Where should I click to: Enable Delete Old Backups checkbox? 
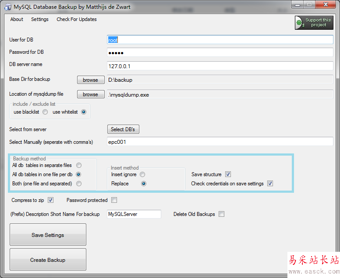pyautogui.click(x=221, y=214)
